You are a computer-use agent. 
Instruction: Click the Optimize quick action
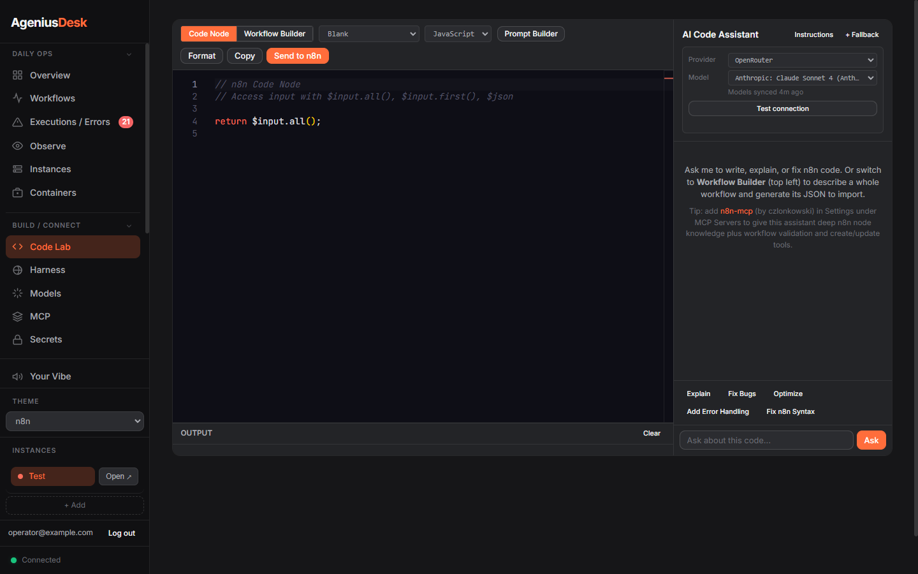[788, 394]
